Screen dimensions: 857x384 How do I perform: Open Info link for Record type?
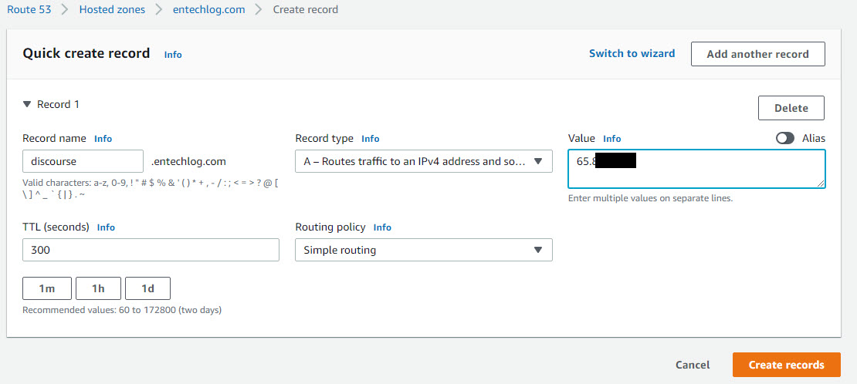[x=370, y=139]
